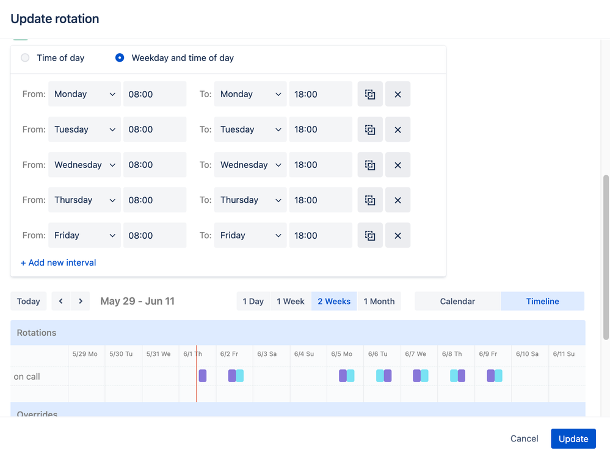Copy the Friday interval row
610x450 pixels.
370,235
